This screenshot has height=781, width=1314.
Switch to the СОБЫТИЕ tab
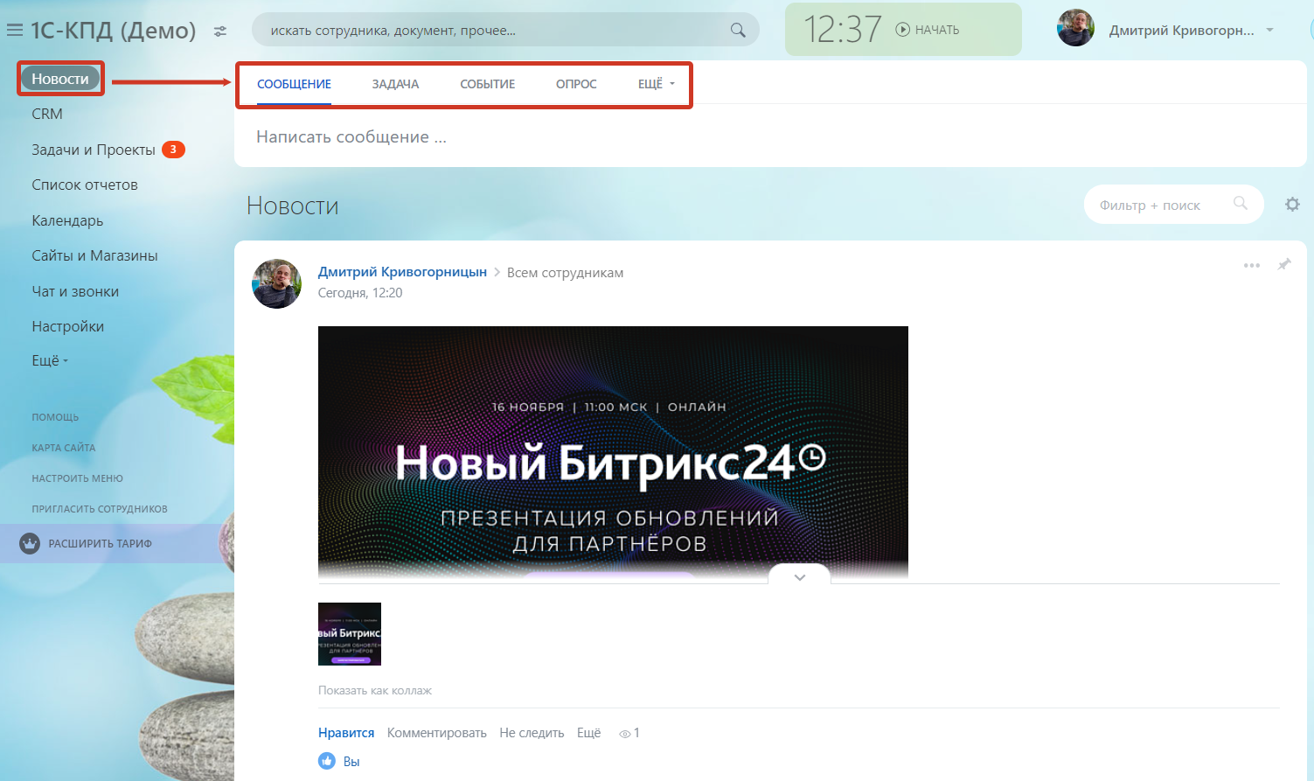pos(487,84)
